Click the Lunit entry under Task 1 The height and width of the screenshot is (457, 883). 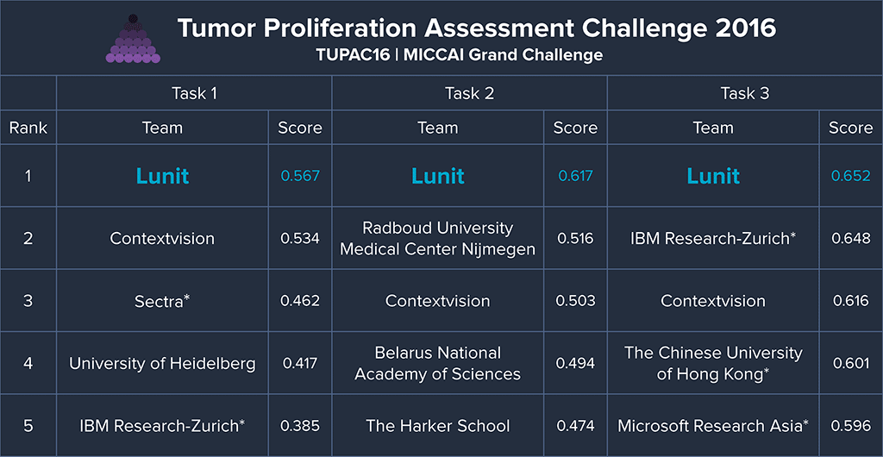point(162,176)
